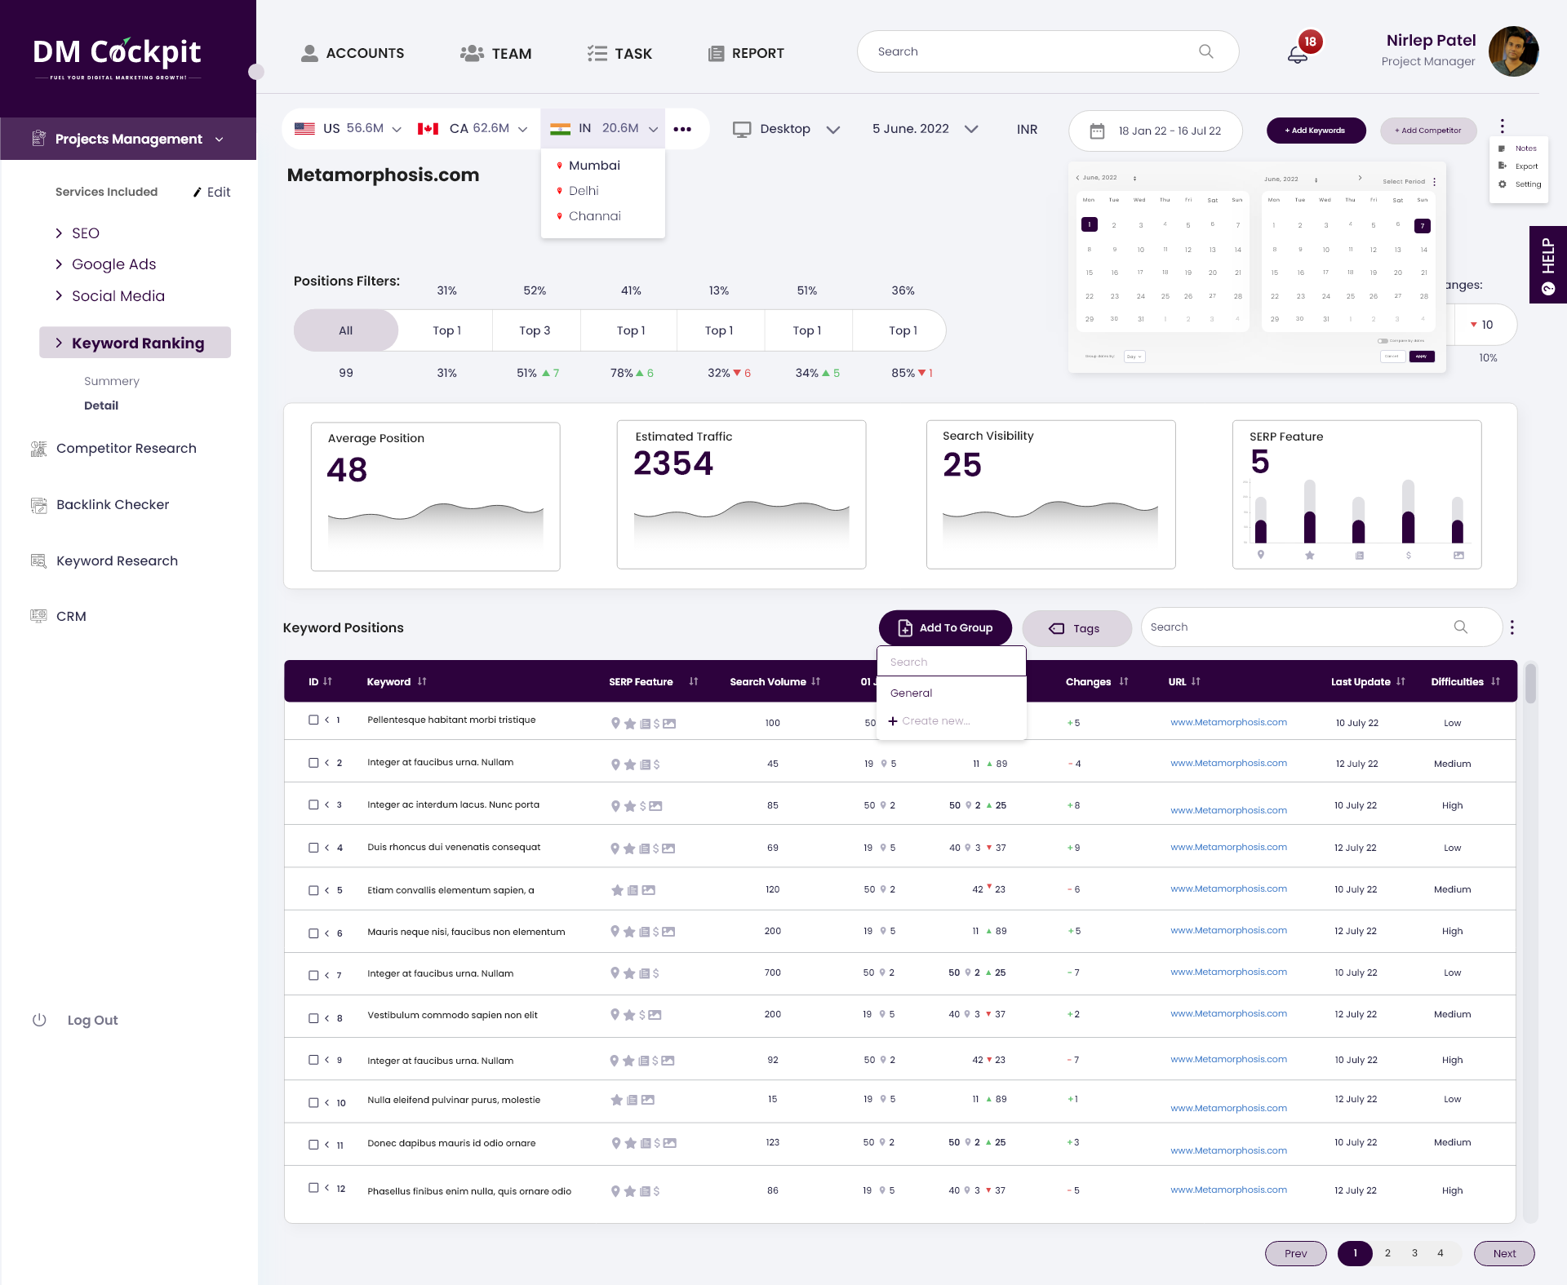Image resolution: width=1567 pixels, height=1285 pixels.
Task: Click the Add Keywords button
Action: pos(1316,131)
